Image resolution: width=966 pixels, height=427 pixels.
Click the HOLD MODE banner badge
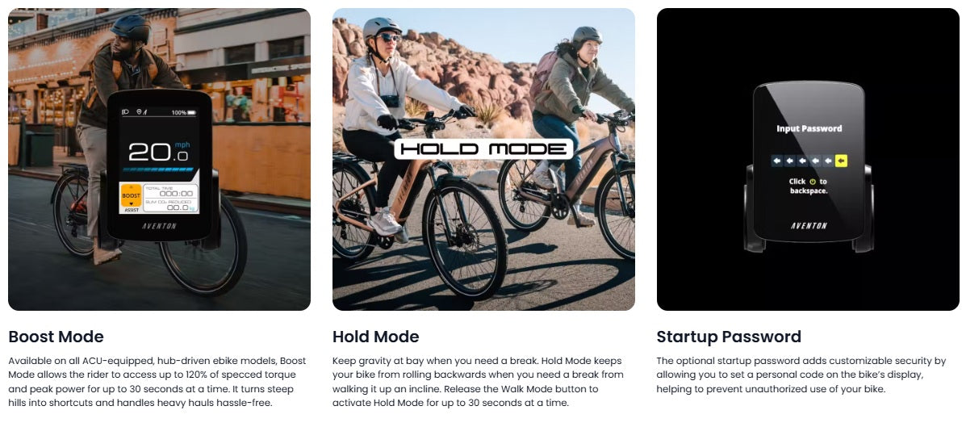(x=483, y=149)
